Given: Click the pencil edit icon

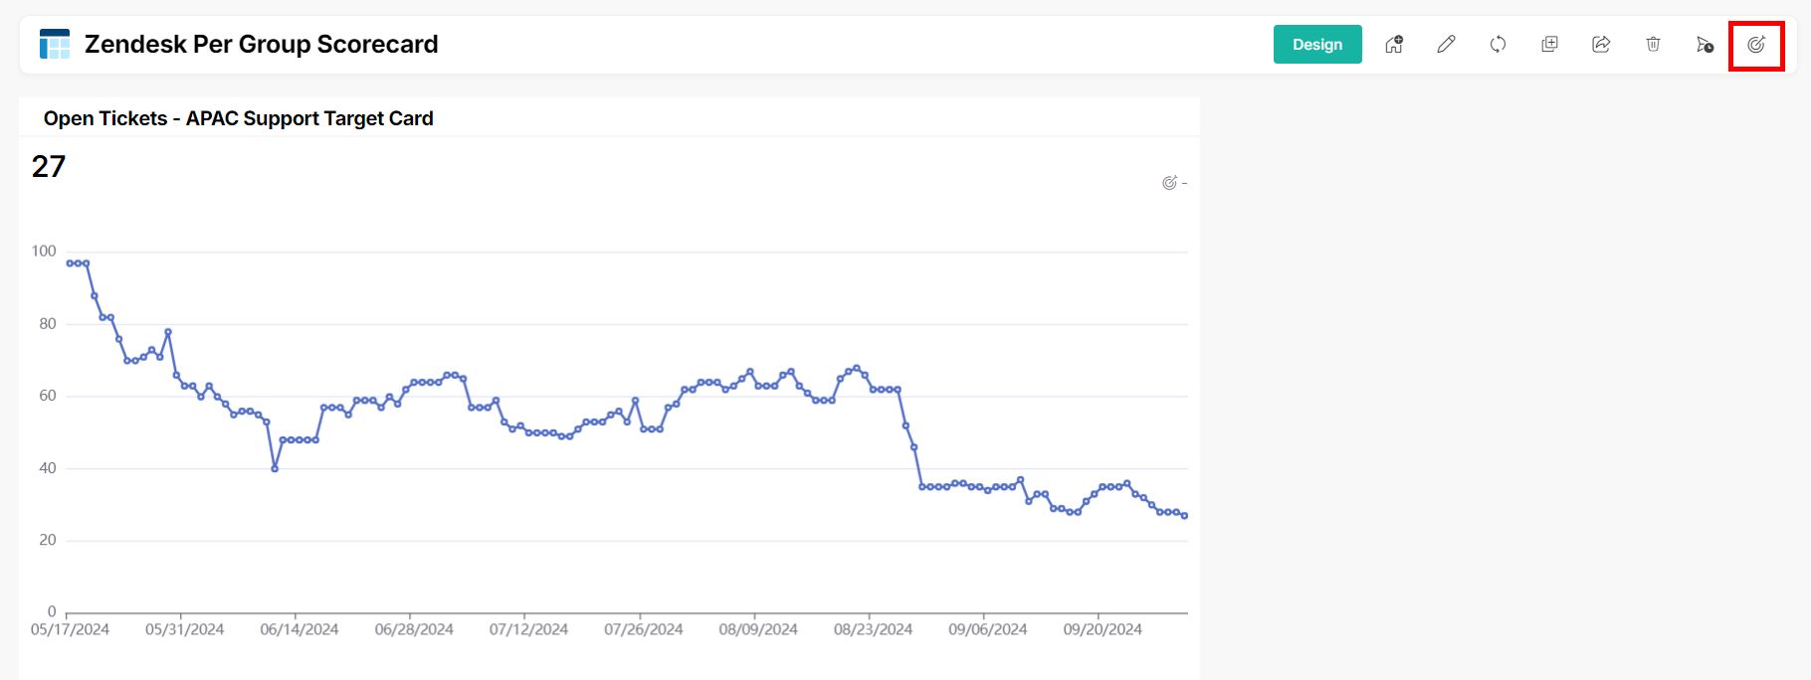Looking at the screenshot, I should (x=1446, y=45).
